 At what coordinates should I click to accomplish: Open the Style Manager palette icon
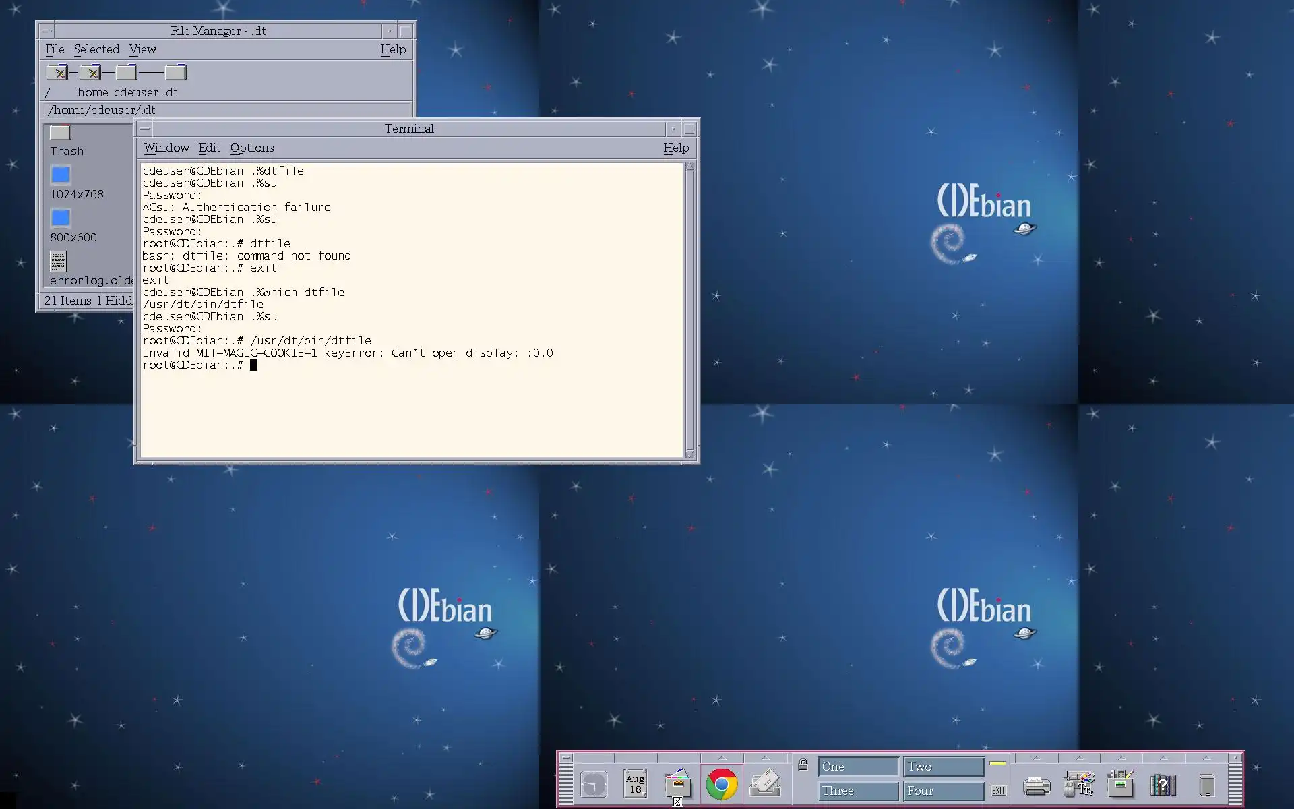tap(1078, 784)
